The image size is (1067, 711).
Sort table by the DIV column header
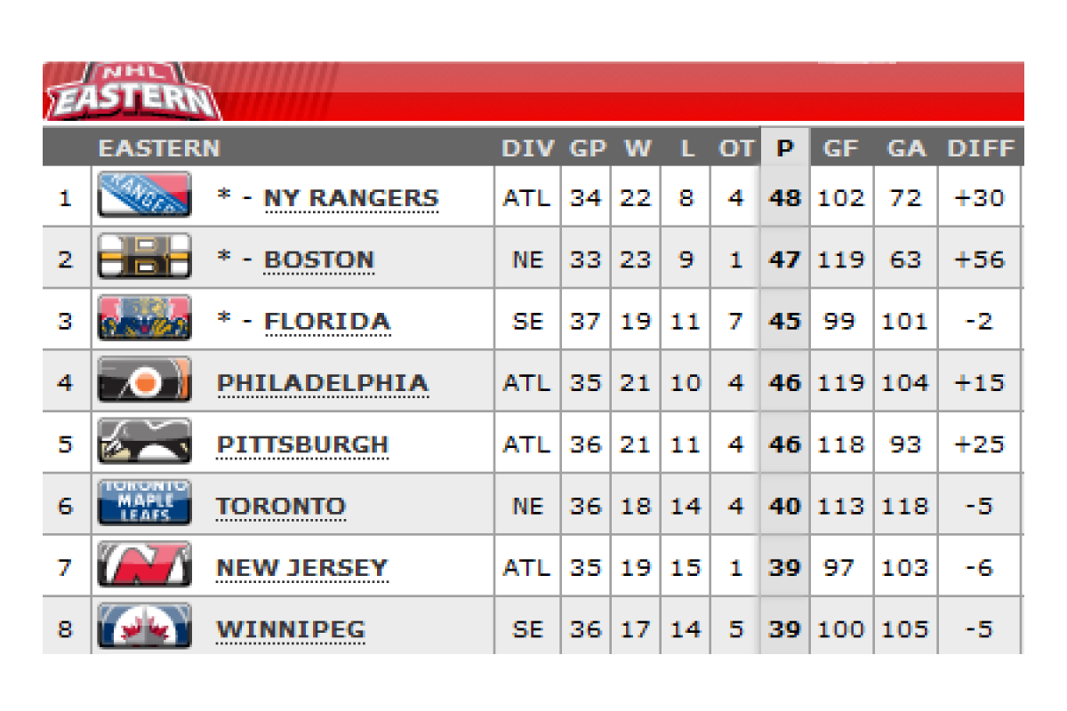pos(527,148)
